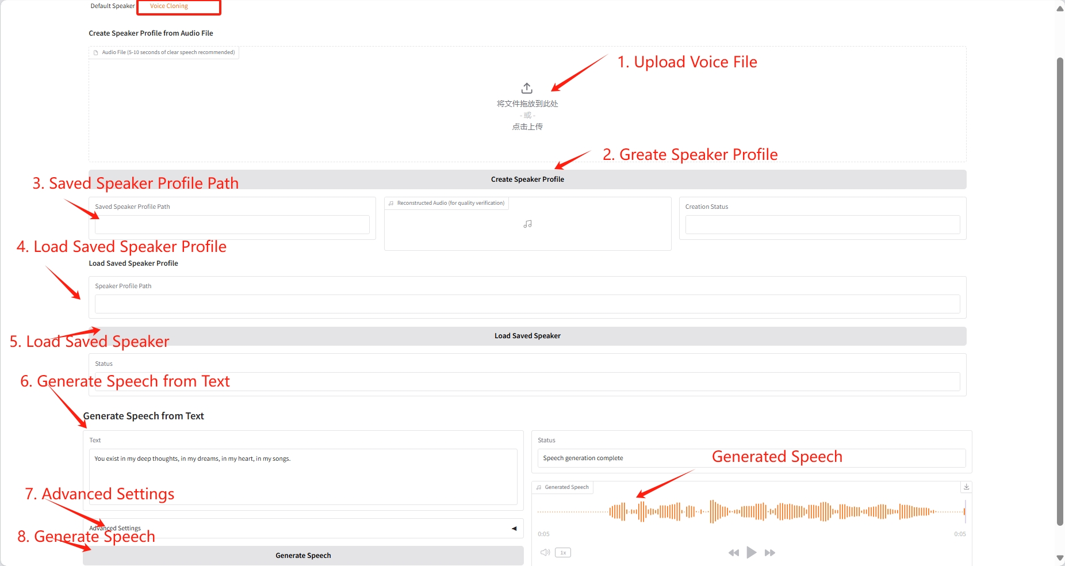Click the Creation Status text field

tap(822, 225)
